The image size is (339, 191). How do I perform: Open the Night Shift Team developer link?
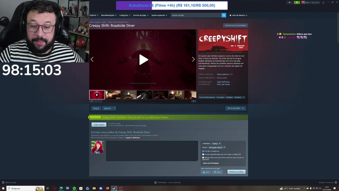[223, 82]
